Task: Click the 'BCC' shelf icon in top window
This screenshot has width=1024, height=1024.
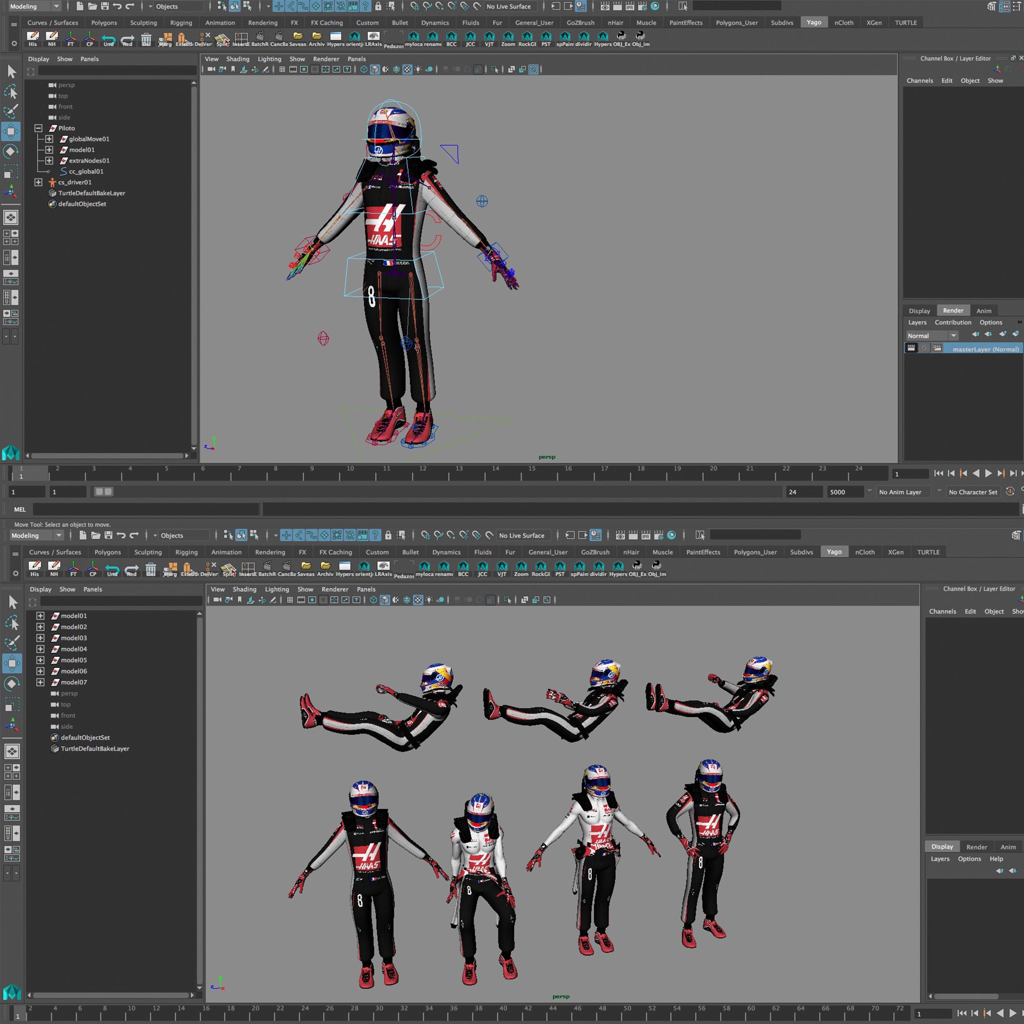Action: (451, 39)
